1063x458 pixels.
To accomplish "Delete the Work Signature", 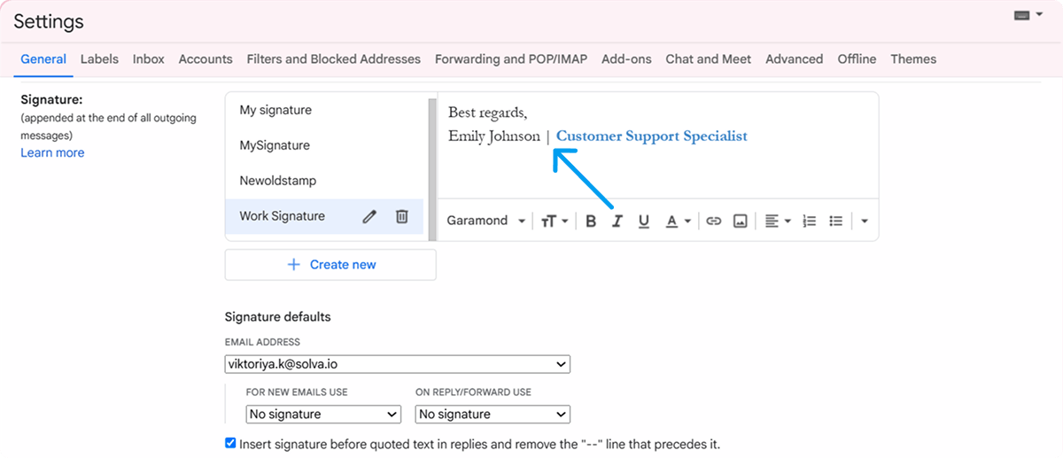I will [x=401, y=216].
